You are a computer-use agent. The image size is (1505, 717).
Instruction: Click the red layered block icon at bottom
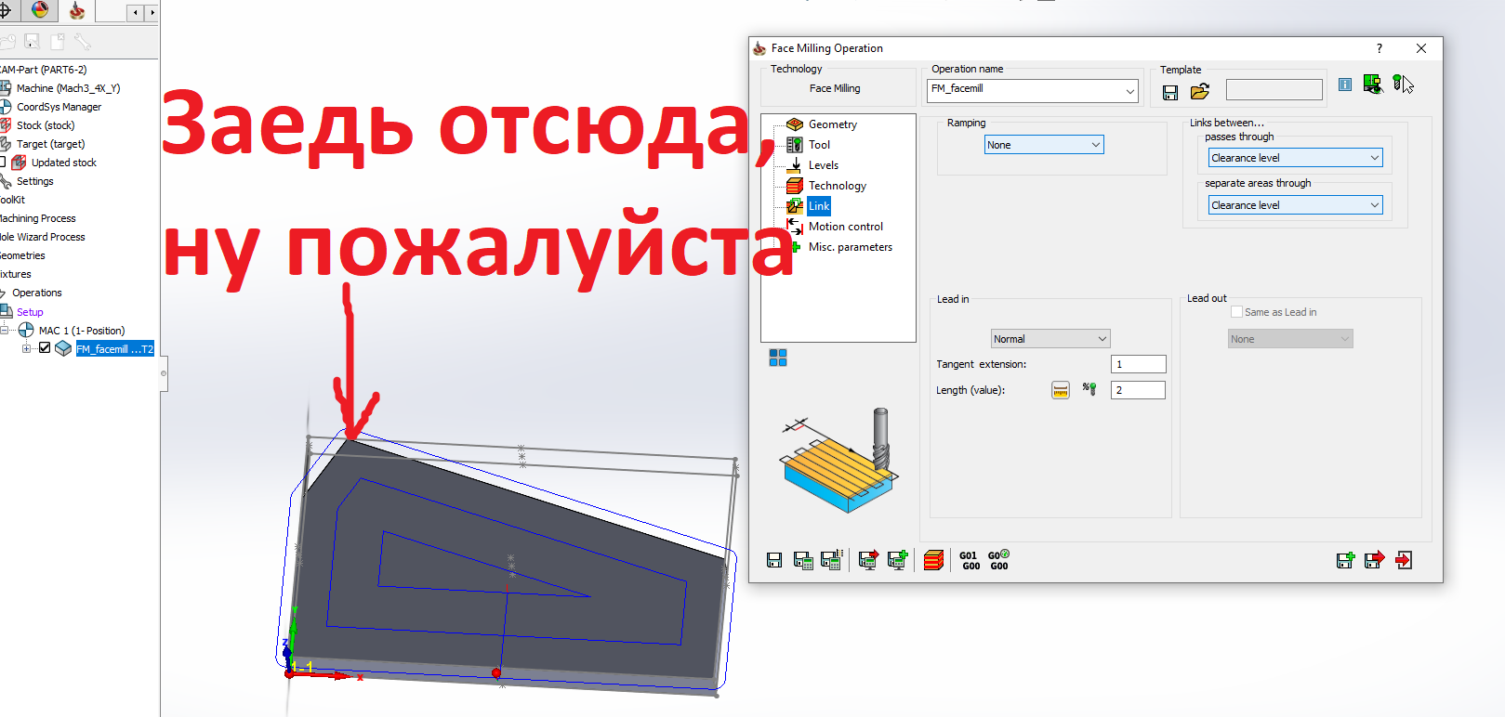pos(934,560)
